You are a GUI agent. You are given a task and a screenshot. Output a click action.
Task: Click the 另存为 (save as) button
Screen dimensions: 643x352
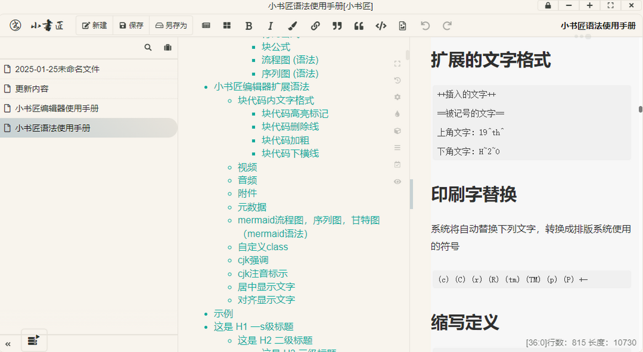tap(171, 25)
